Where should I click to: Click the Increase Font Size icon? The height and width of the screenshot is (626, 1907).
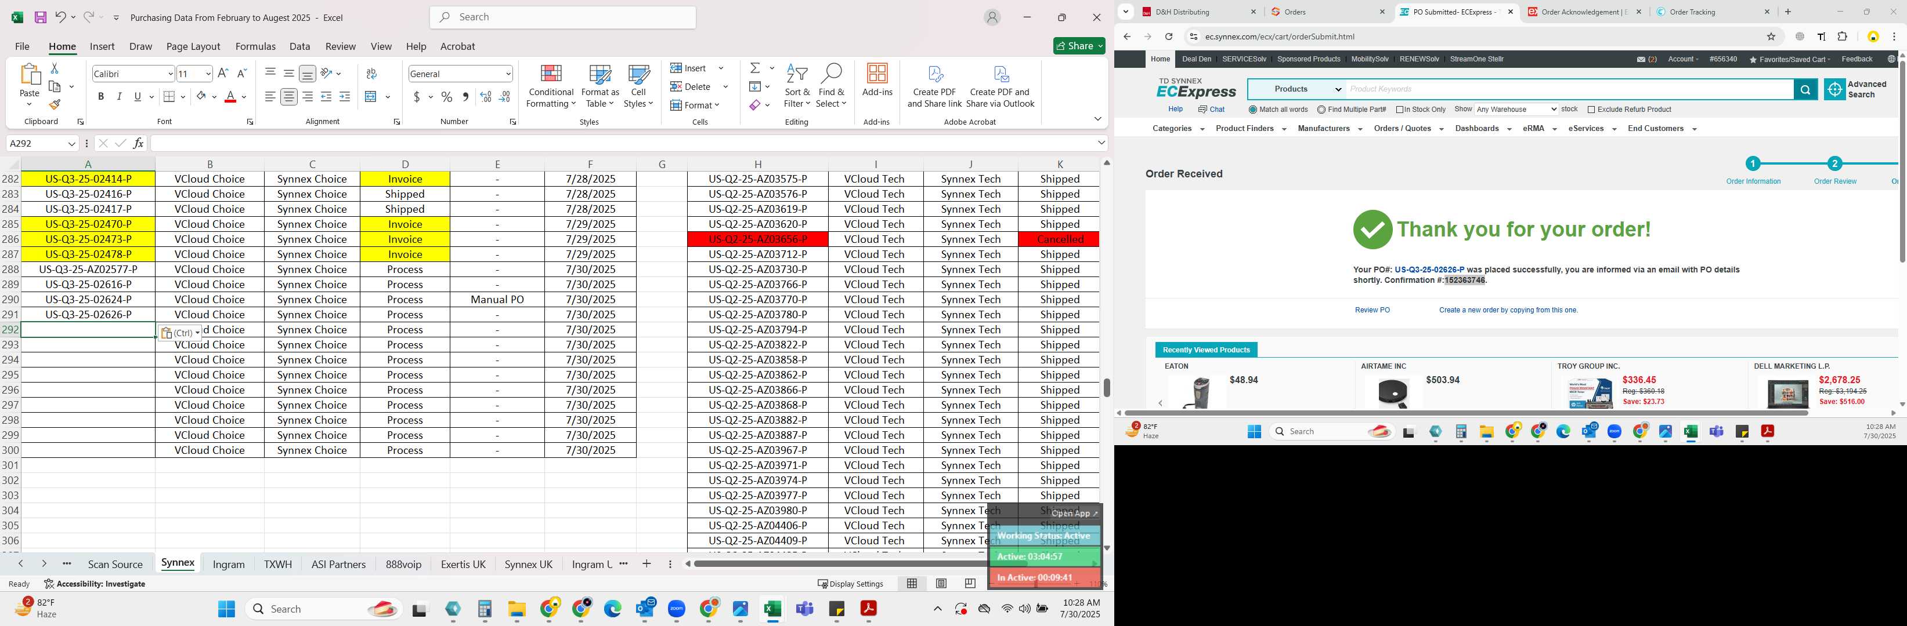point(223,73)
